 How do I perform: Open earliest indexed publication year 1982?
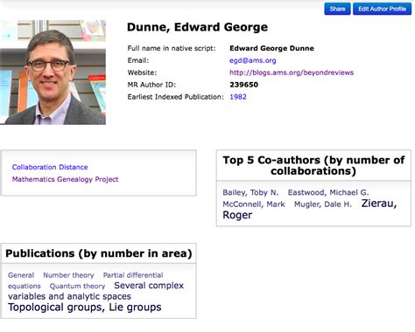pos(238,97)
